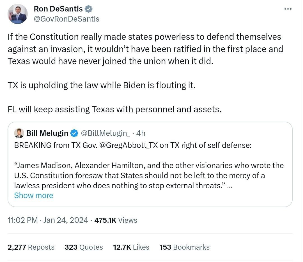This screenshot has width=303, height=262.
Task: Click Bill Melugin's blue verified checkmark
Action: 74,133
